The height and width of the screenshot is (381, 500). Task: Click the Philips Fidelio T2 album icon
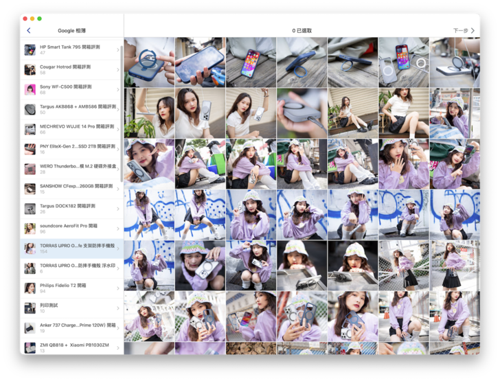click(x=30, y=288)
